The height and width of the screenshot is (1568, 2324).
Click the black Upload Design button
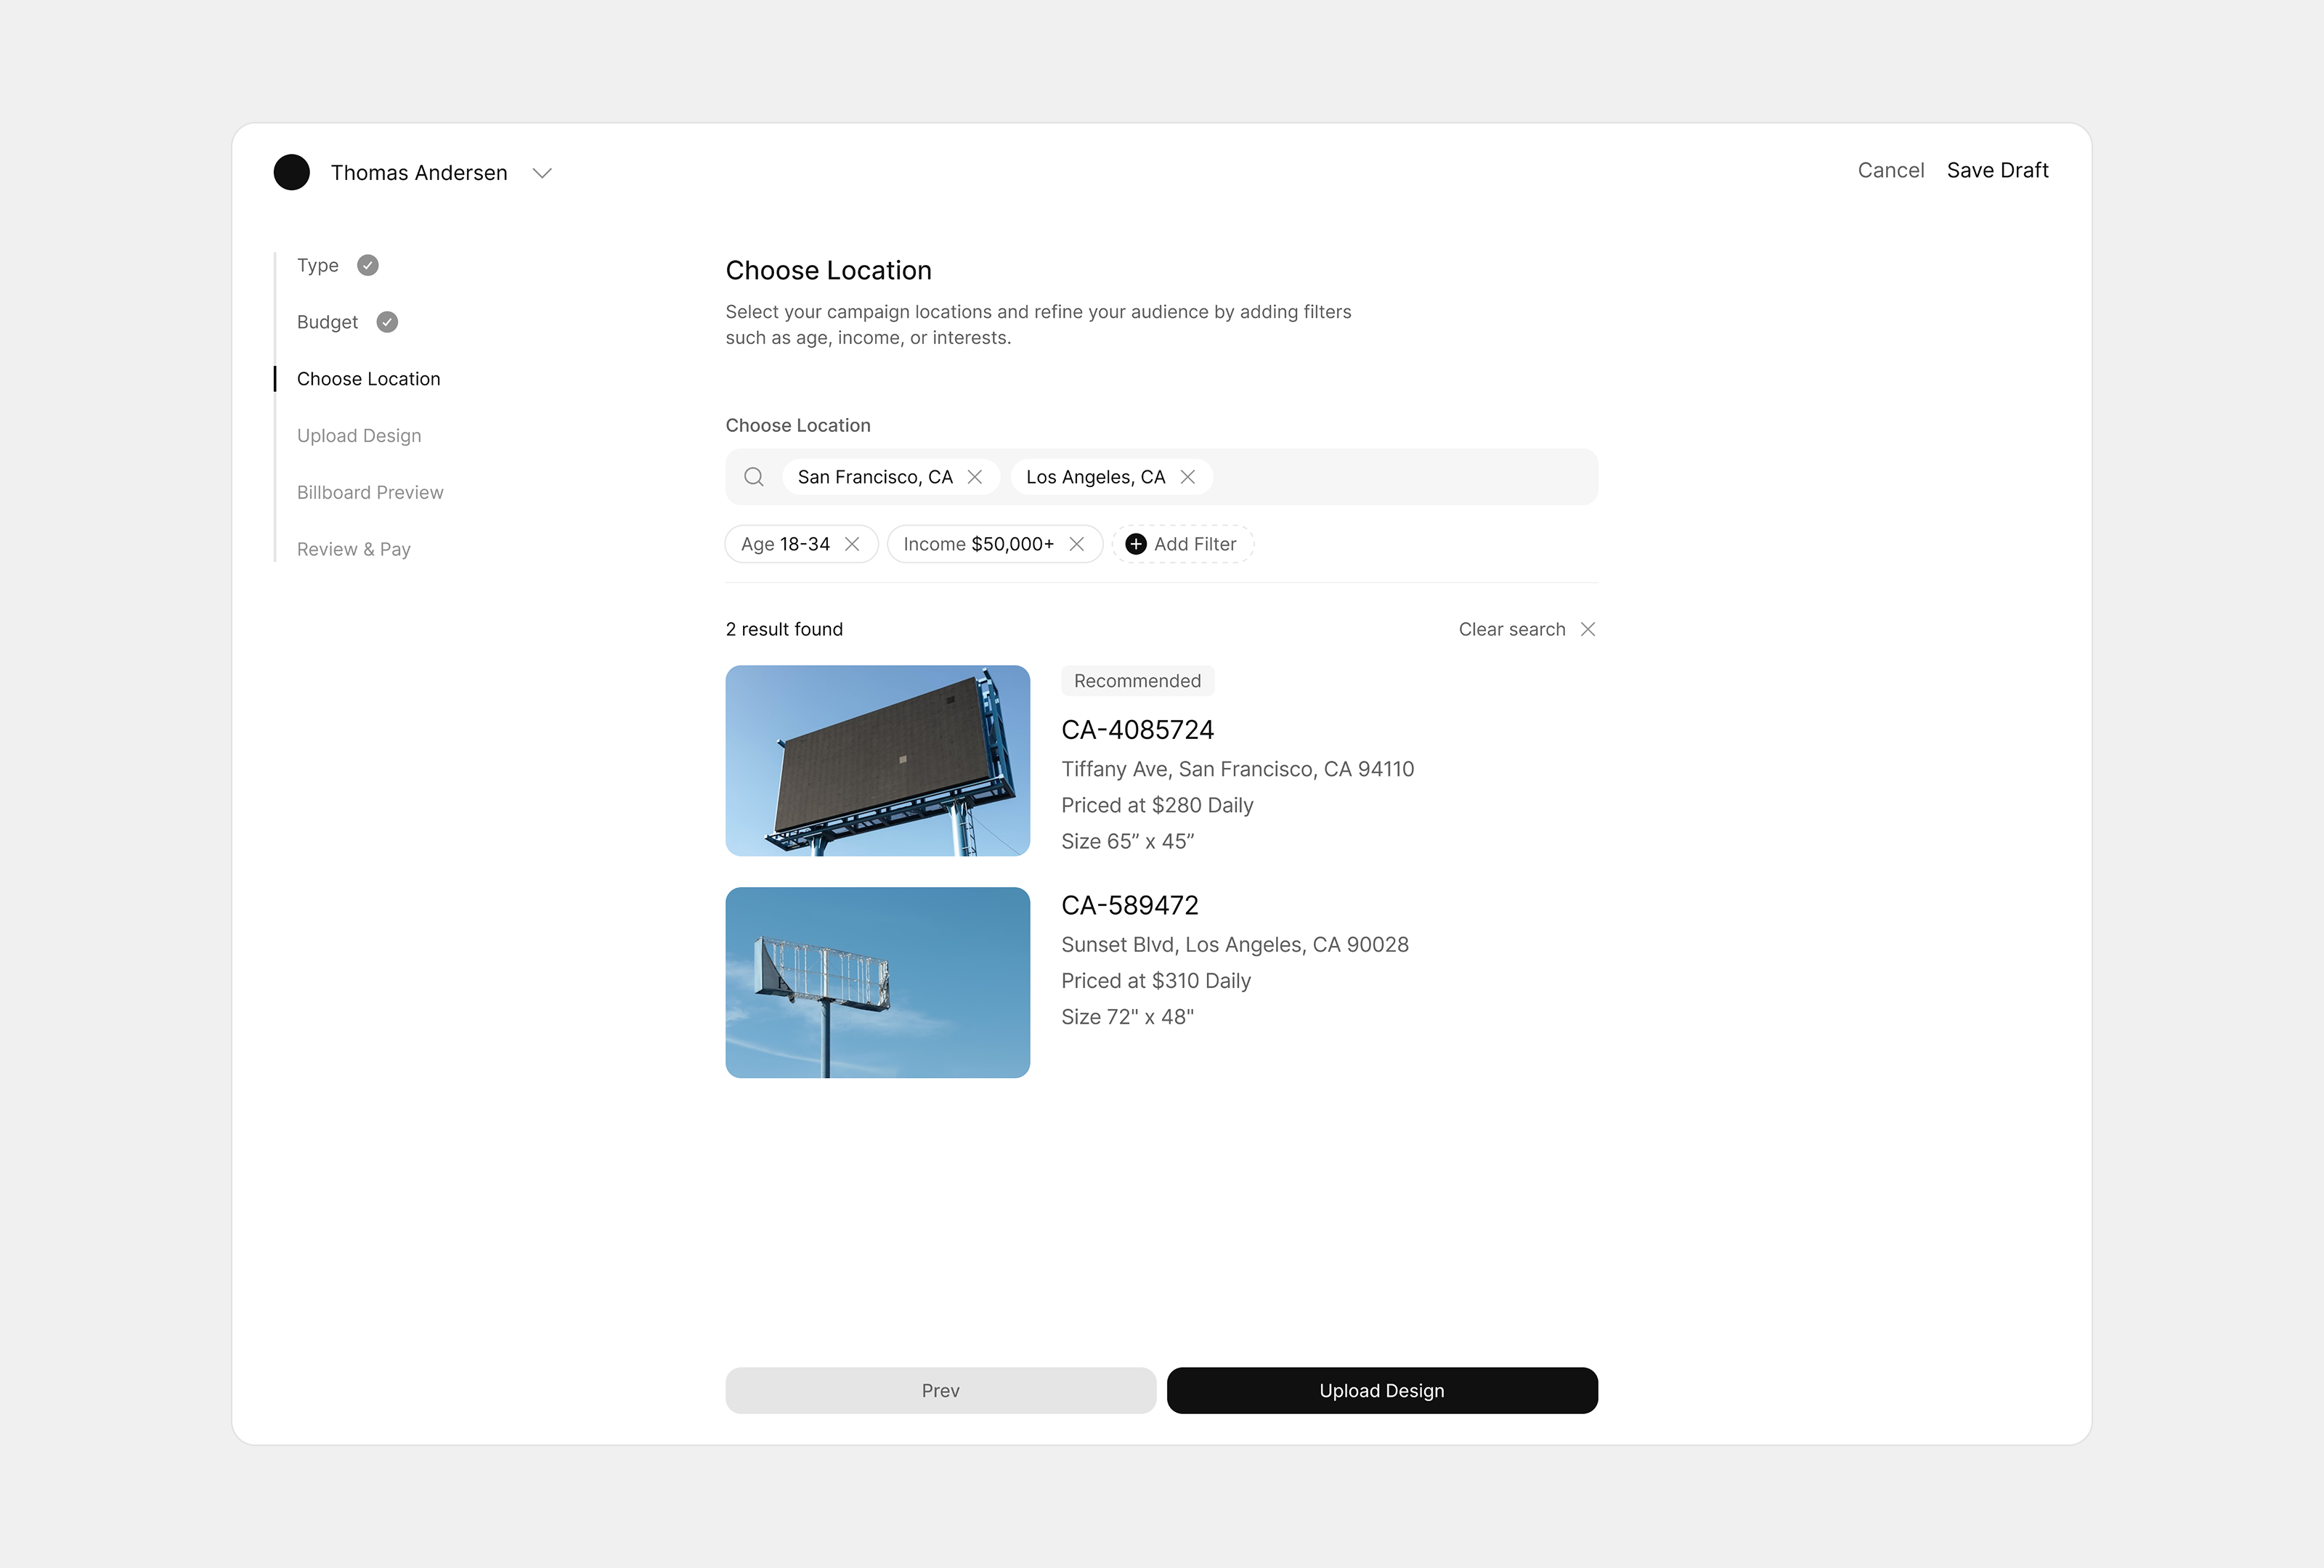pyautogui.click(x=1382, y=1390)
